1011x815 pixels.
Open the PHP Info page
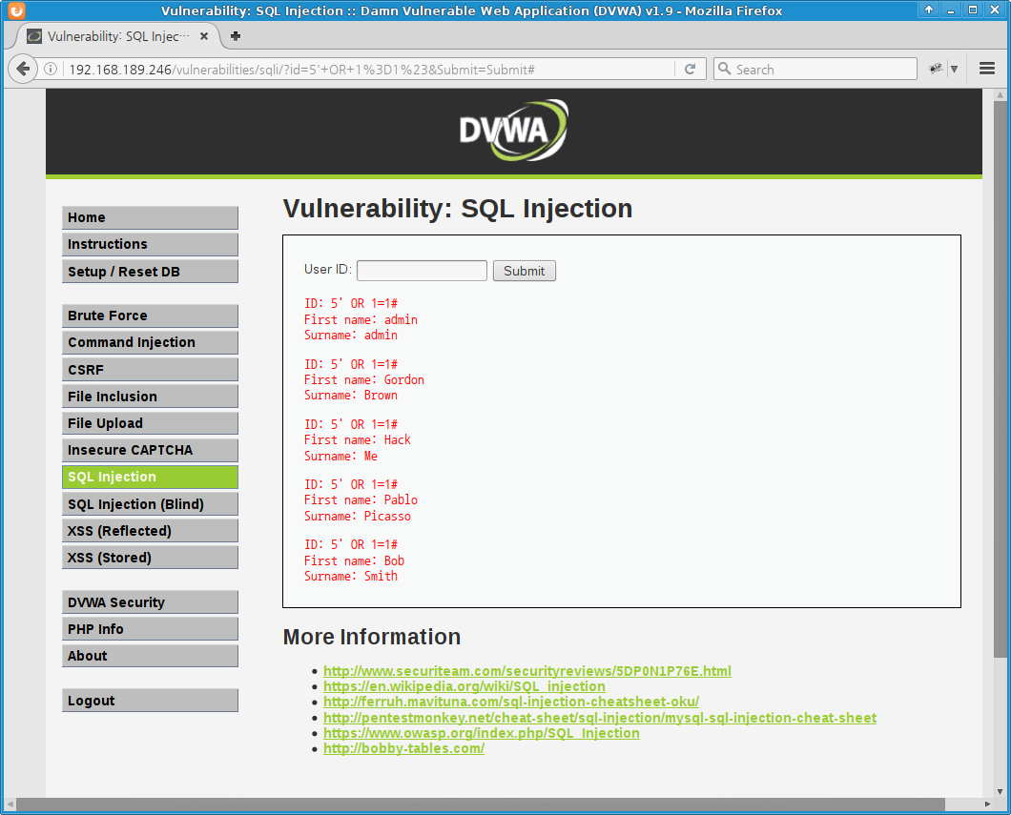[x=151, y=629]
